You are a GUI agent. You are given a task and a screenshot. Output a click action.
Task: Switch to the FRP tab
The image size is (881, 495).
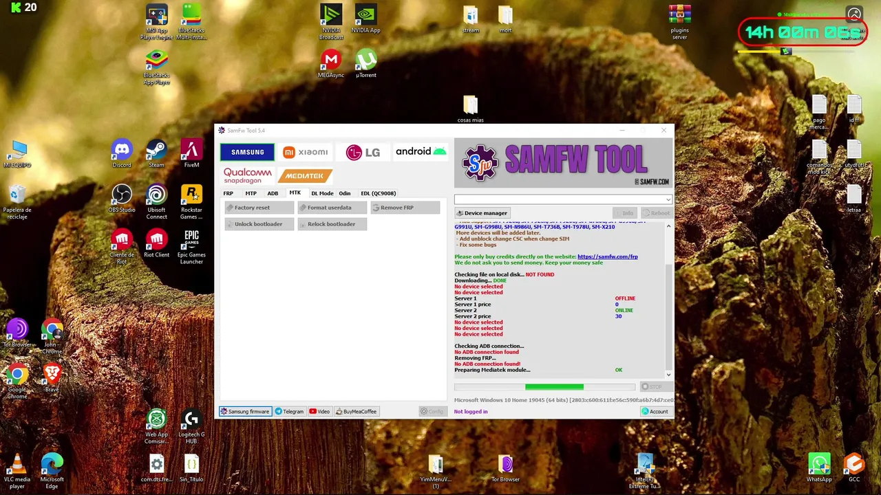pyautogui.click(x=228, y=193)
